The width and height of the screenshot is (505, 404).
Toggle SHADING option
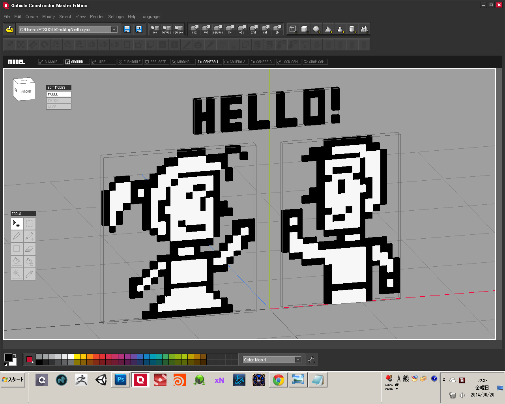point(183,62)
